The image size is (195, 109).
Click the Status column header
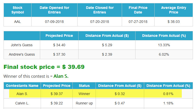pos(84,86)
